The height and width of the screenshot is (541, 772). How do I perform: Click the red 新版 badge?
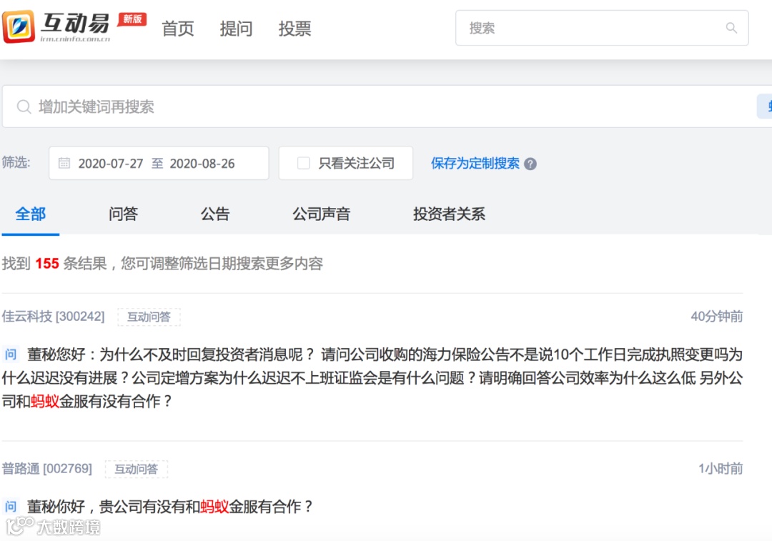[132, 19]
